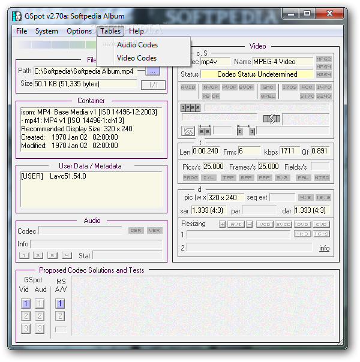Click the I470 indicator
360x362 pixels.
324,88
